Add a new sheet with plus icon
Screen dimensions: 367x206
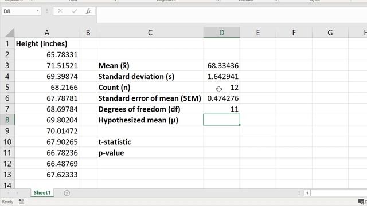tap(67, 193)
